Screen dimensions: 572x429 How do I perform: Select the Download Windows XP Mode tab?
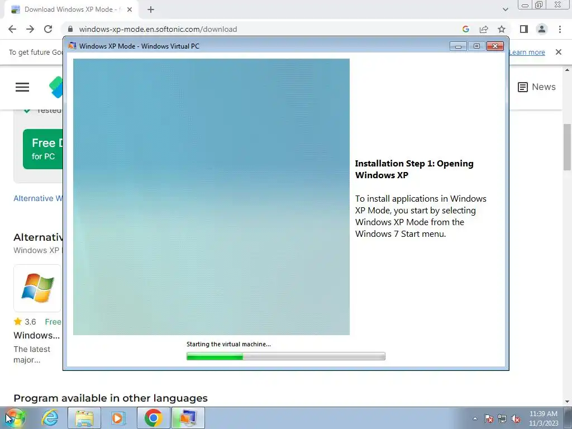[71, 9]
